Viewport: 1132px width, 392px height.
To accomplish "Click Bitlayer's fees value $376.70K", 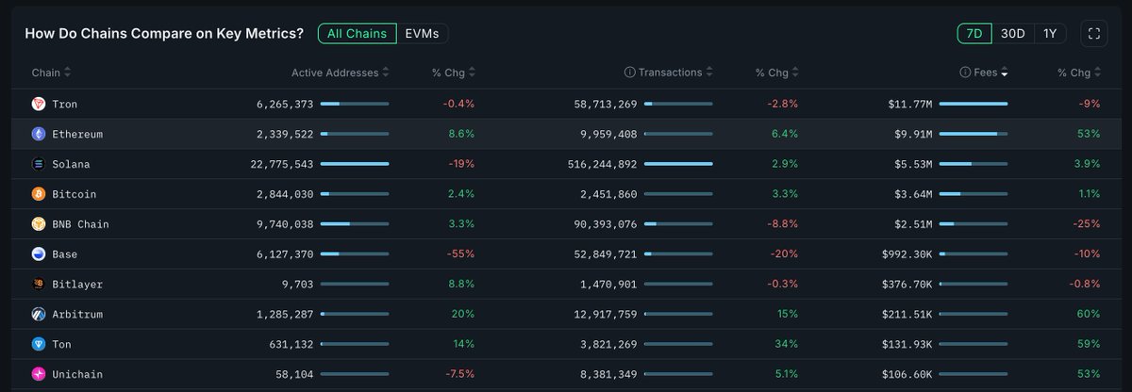I will (x=907, y=284).
